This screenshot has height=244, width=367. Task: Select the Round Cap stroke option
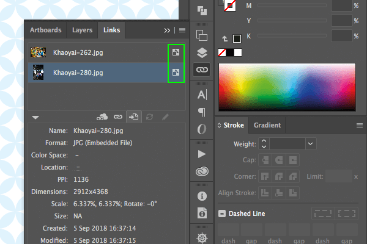tap(279, 160)
